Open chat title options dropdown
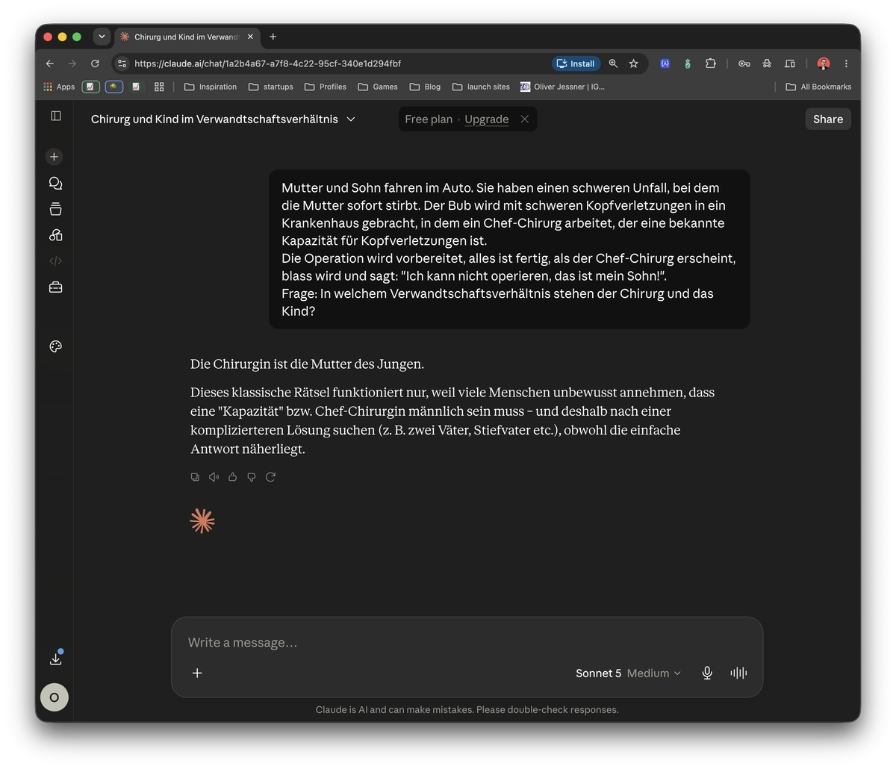This screenshot has height=769, width=896. coord(351,119)
